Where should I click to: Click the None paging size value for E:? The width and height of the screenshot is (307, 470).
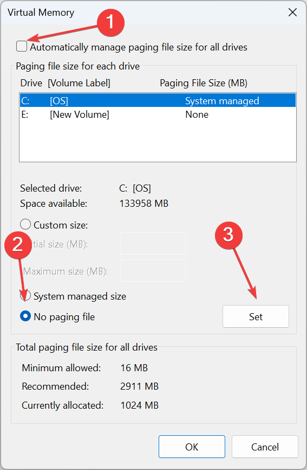tap(197, 115)
